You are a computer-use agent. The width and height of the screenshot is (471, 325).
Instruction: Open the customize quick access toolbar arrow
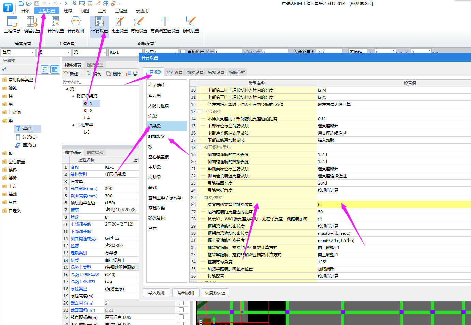120,4
